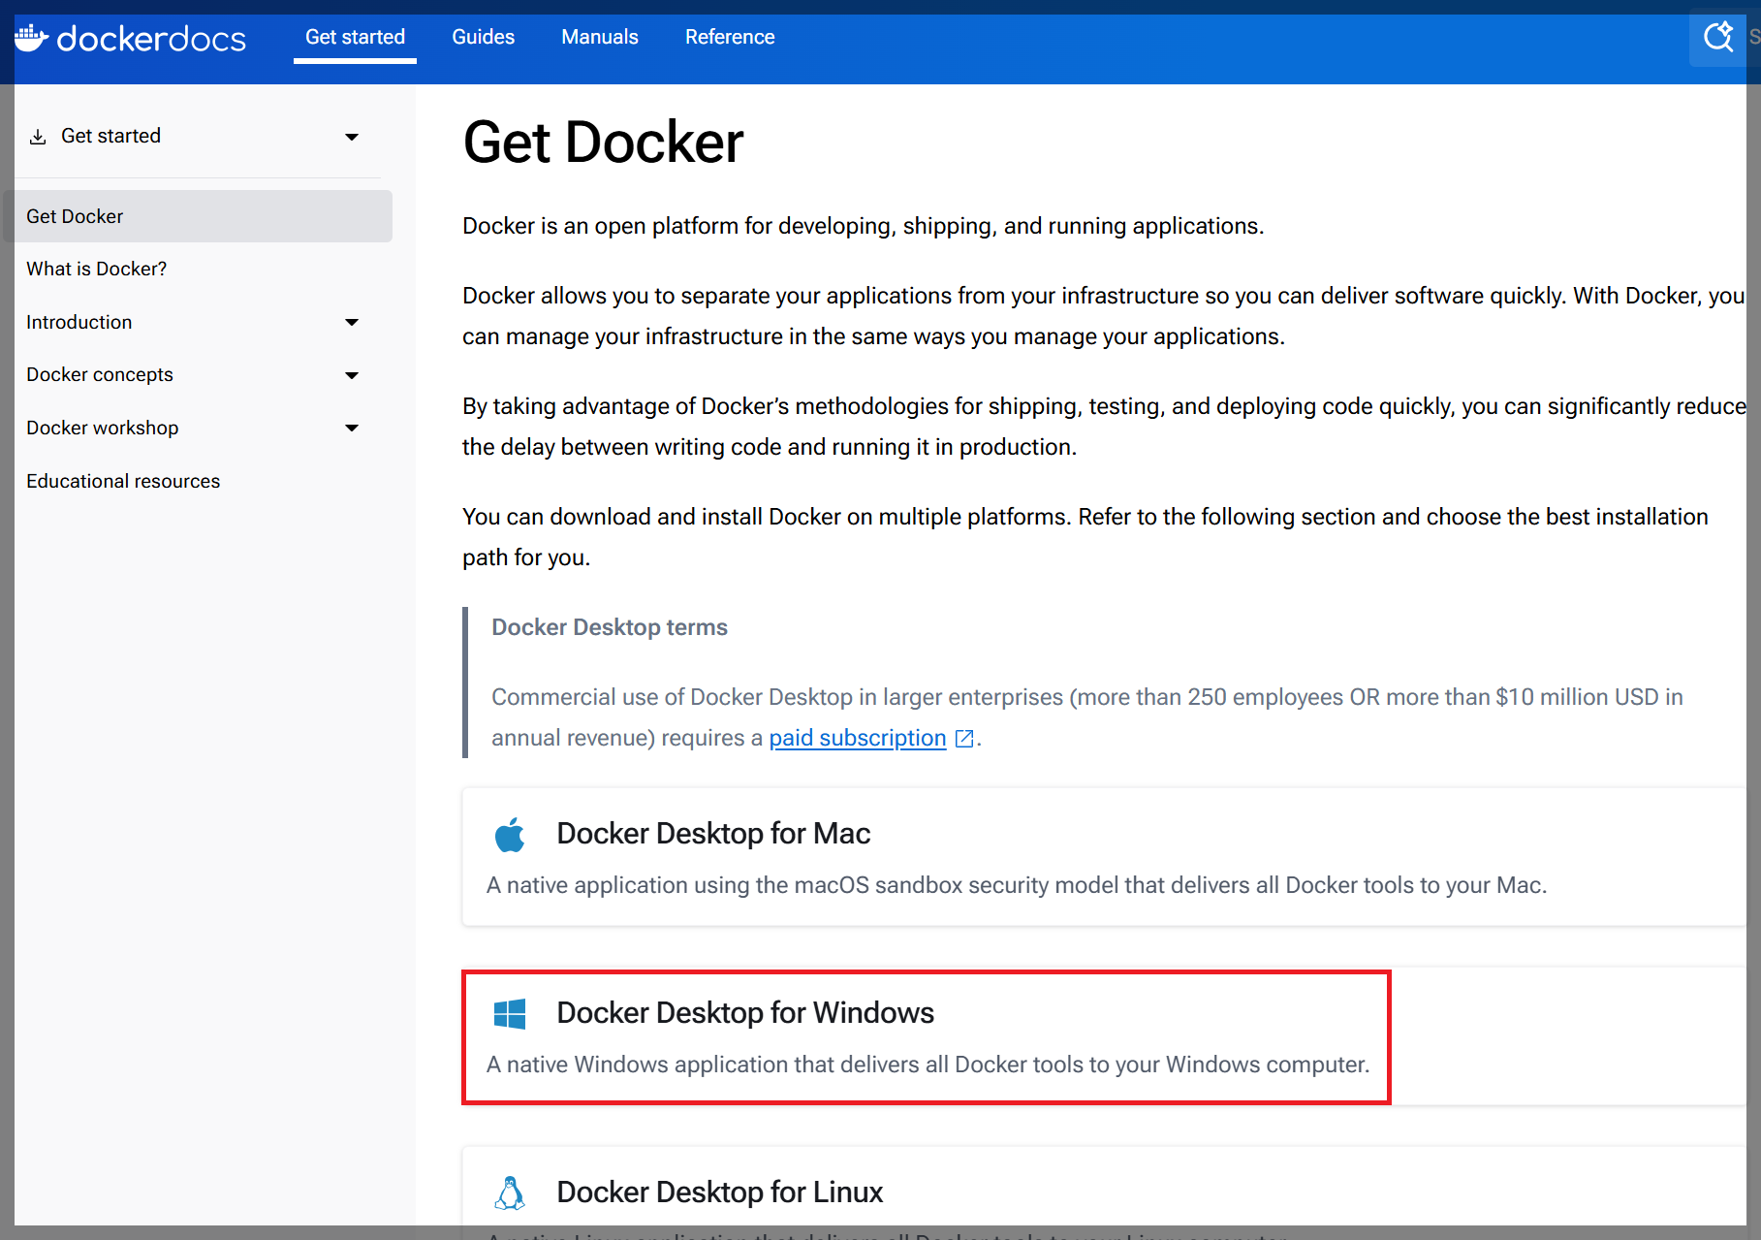Click Mac card description about macOS sandbox
This screenshot has width=1761, height=1240.
pos(1017,885)
